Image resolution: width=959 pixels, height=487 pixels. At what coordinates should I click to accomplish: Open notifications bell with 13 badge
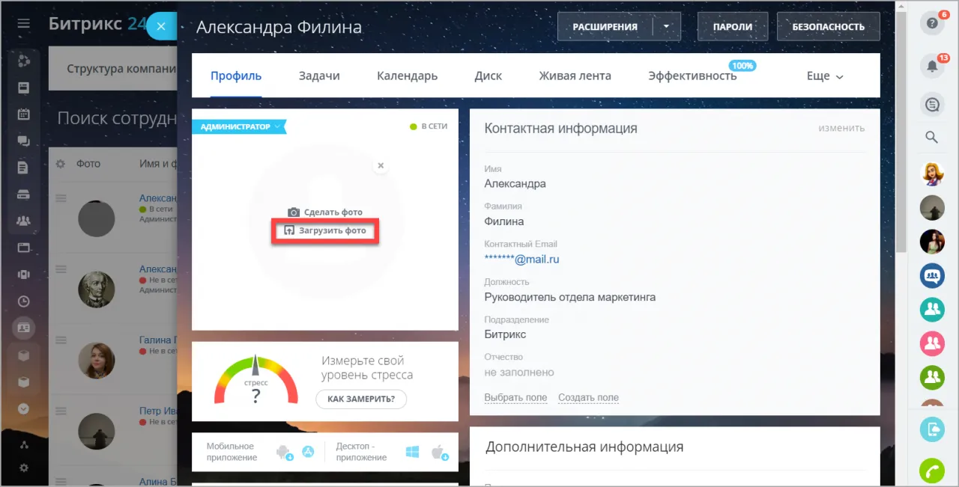[932, 66]
